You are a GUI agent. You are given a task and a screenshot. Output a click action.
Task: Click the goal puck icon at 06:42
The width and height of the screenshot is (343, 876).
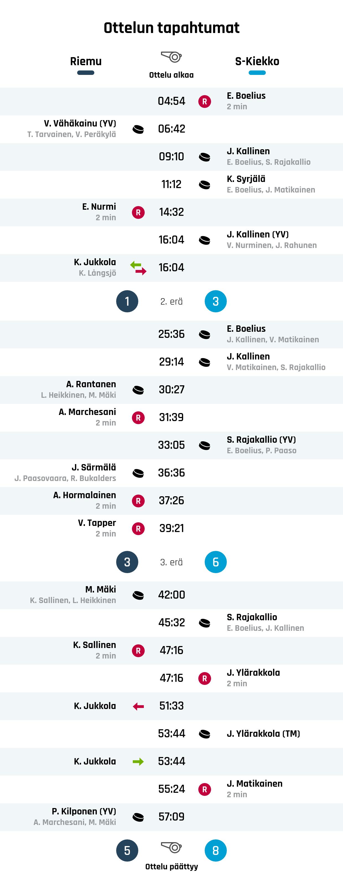point(138,129)
